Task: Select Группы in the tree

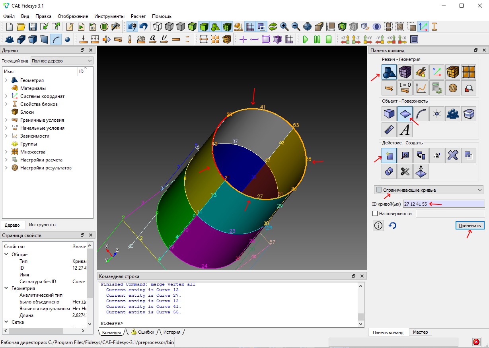Action: pos(29,144)
